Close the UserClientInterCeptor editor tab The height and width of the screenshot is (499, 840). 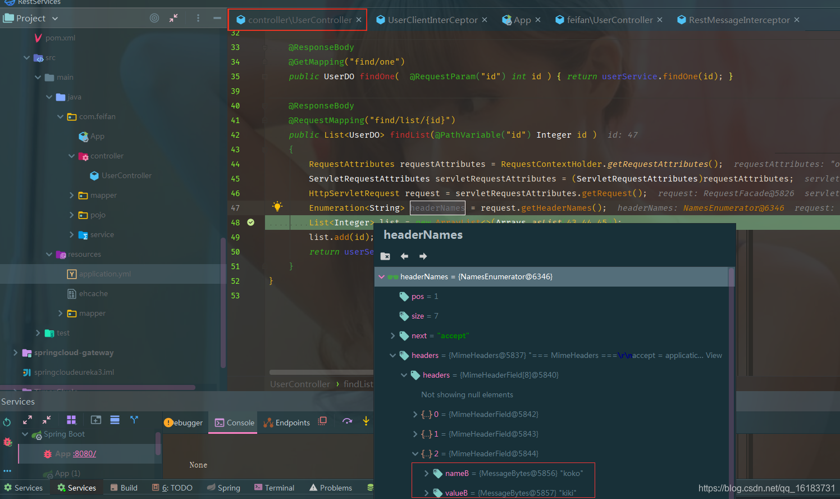485,20
